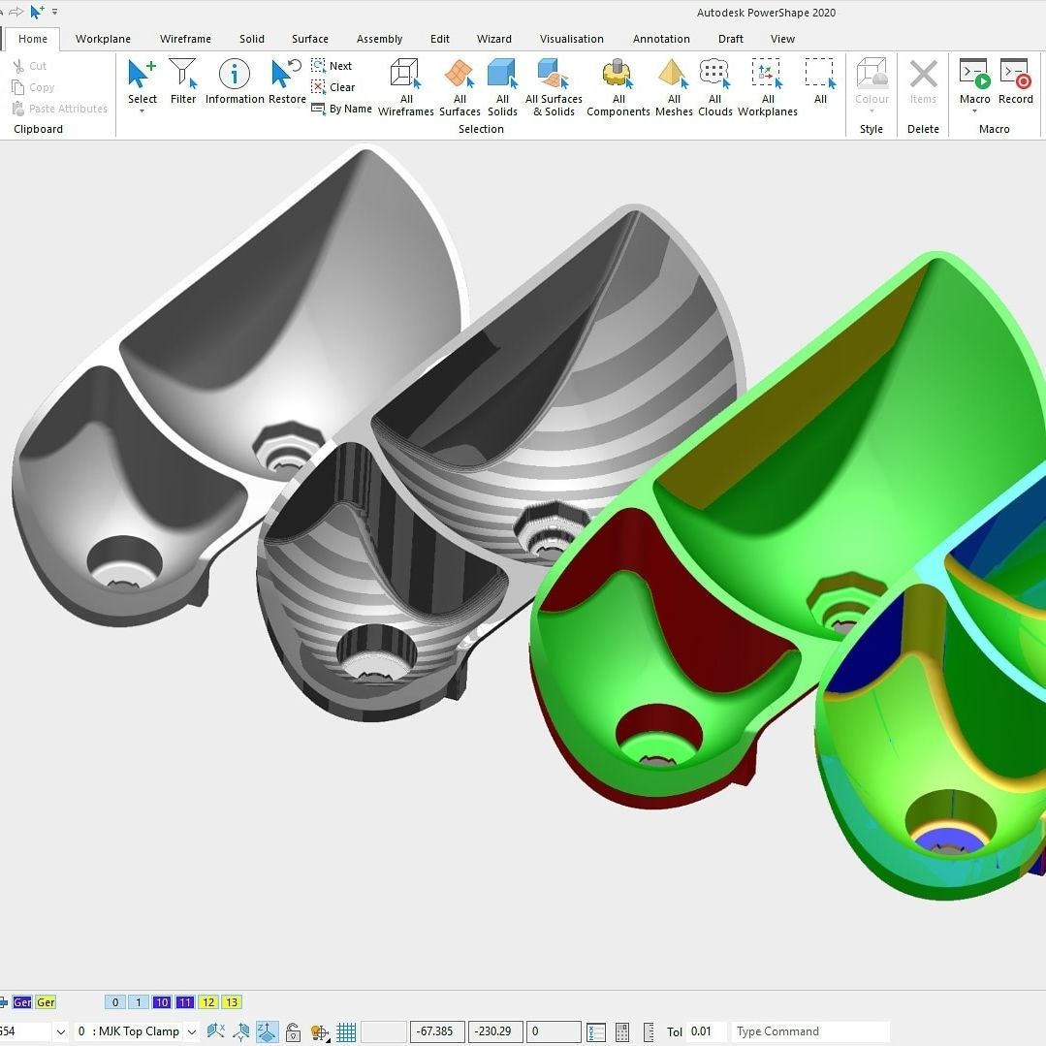Open the MJK Top Clamp workplane dropdown
1046x1046 pixels.
(191, 1031)
